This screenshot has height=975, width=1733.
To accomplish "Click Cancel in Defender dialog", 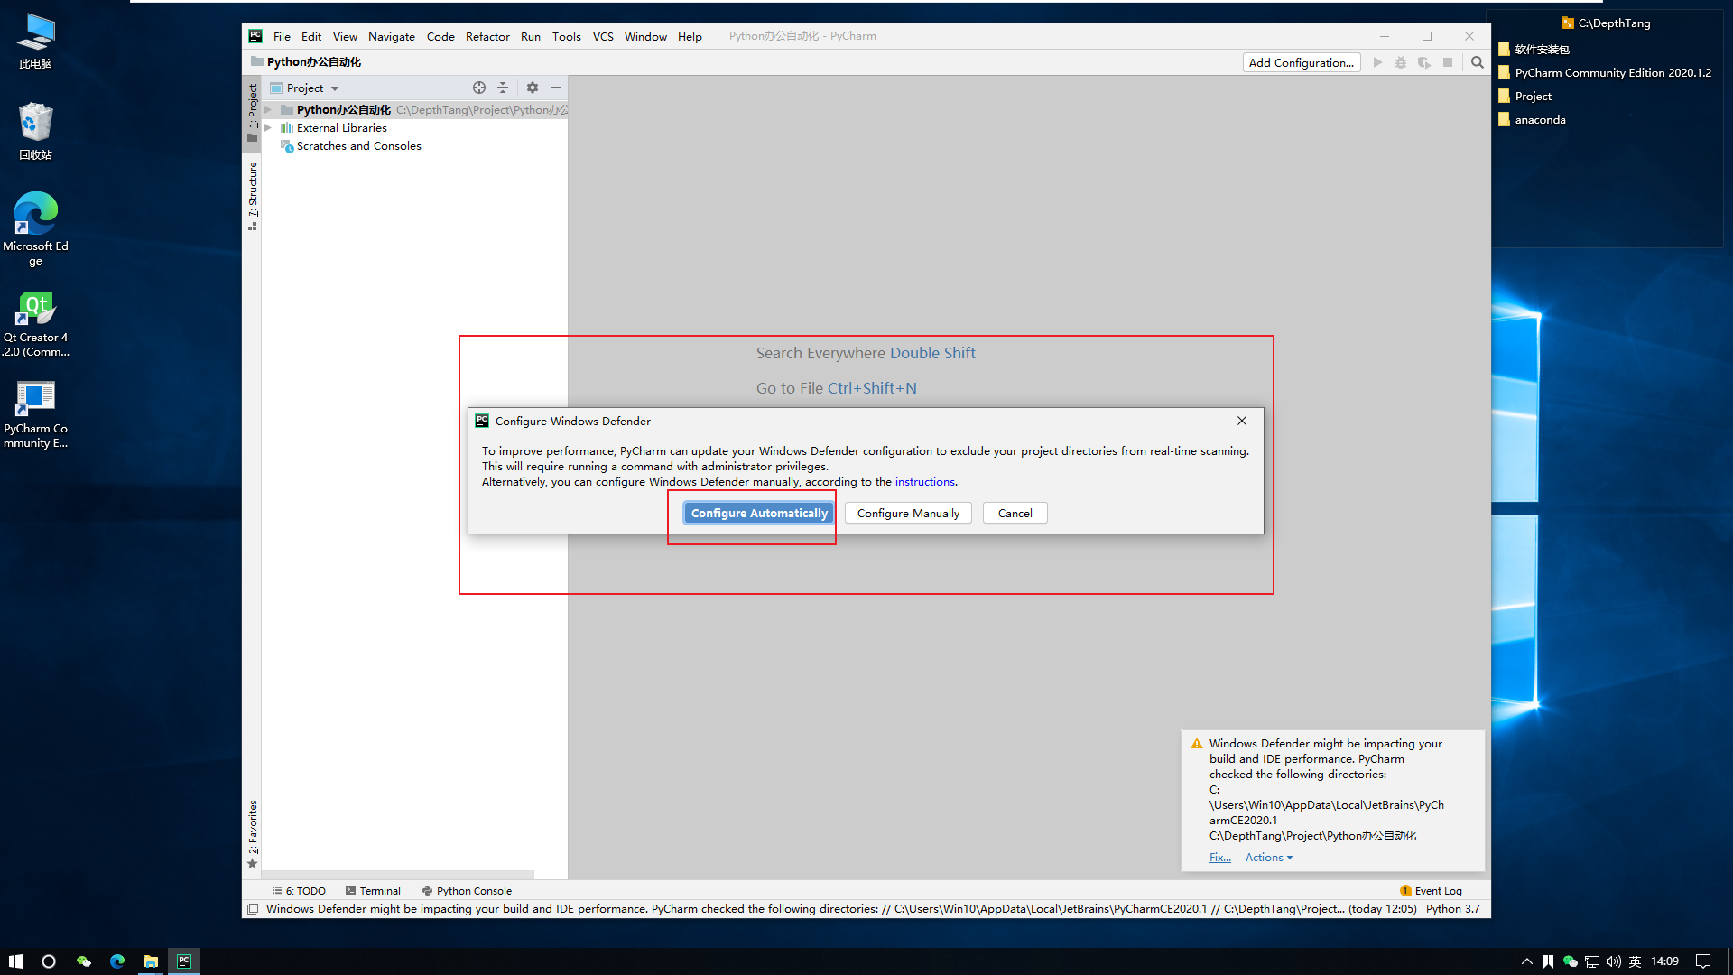I will click(x=1015, y=513).
